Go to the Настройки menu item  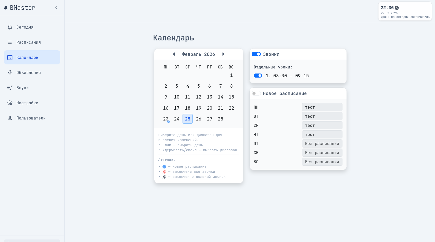point(27,103)
